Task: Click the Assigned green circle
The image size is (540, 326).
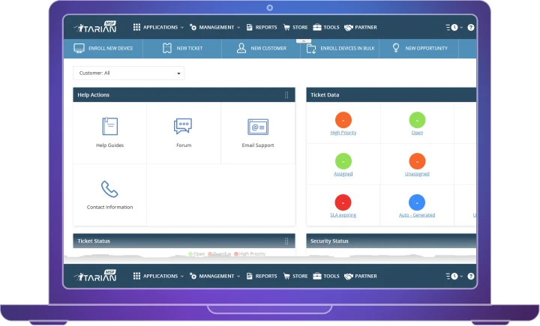Action: (343, 161)
